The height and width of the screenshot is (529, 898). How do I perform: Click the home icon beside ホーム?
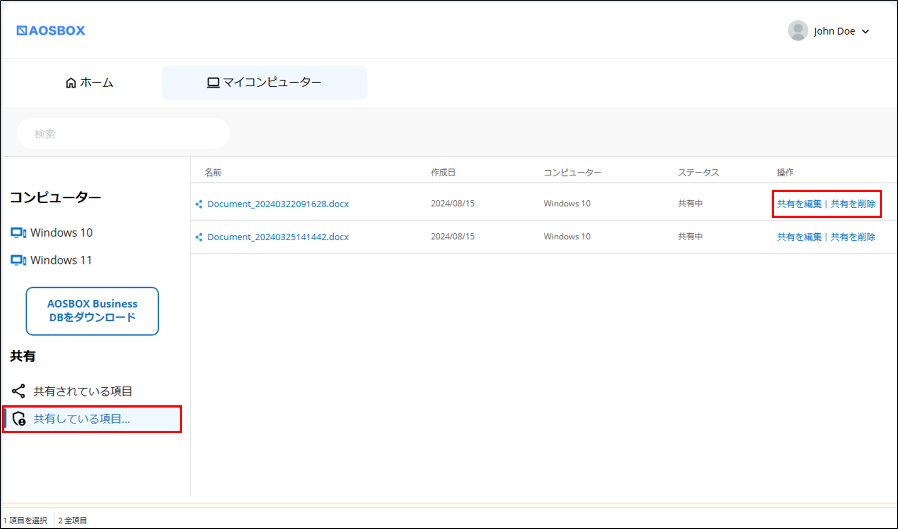point(71,83)
